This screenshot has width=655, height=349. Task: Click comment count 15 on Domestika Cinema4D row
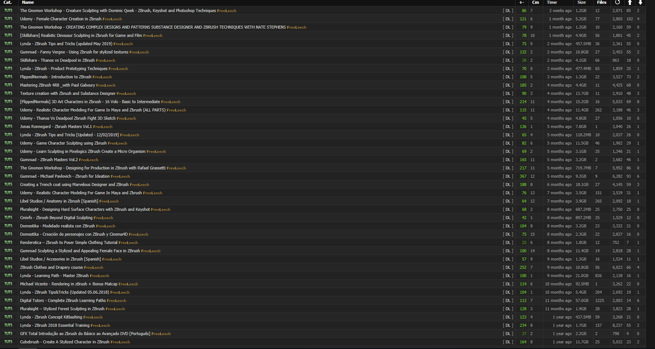pyautogui.click(x=532, y=234)
